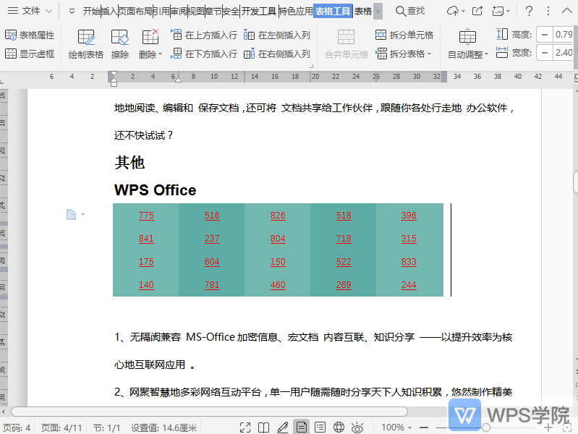Select the Draw Table (绘制表格) tool
The height and width of the screenshot is (434, 578).
point(85,44)
